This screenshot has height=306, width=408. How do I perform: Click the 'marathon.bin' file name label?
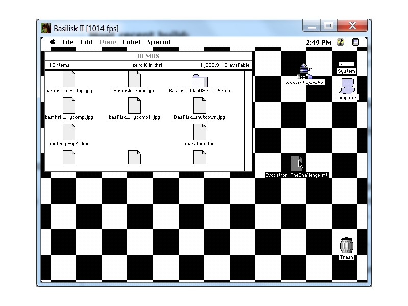[199, 144]
